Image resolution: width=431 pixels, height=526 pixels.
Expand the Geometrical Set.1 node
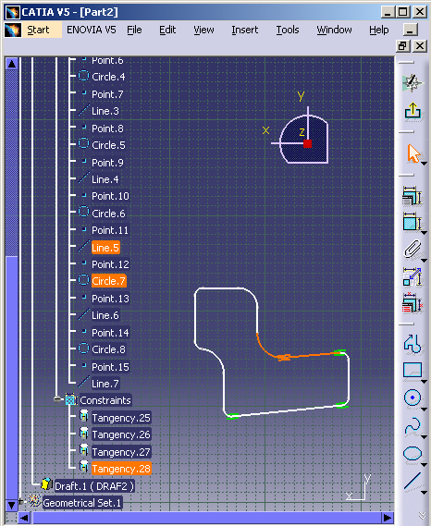[x=21, y=502]
